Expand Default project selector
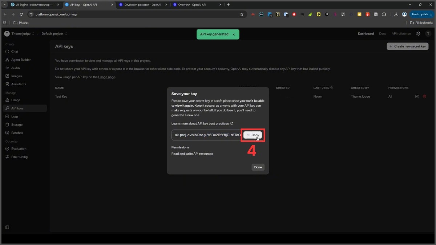 click(x=54, y=34)
